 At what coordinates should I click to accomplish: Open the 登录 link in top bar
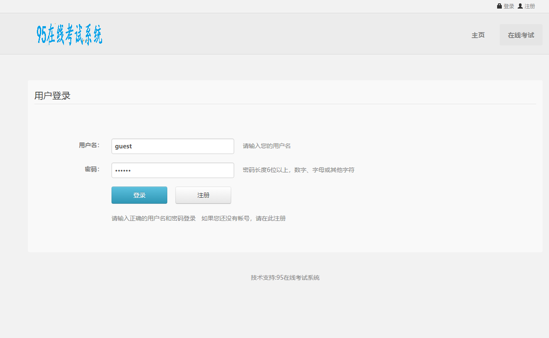tap(509, 6)
